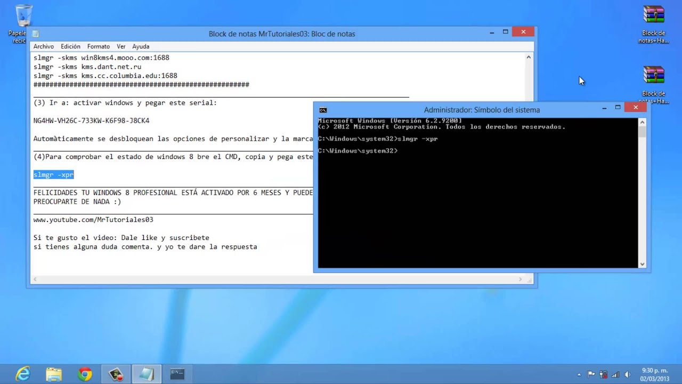Open the lower WinRAR archive desktop icon
Screen dimensions: 682x384
(654, 85)
